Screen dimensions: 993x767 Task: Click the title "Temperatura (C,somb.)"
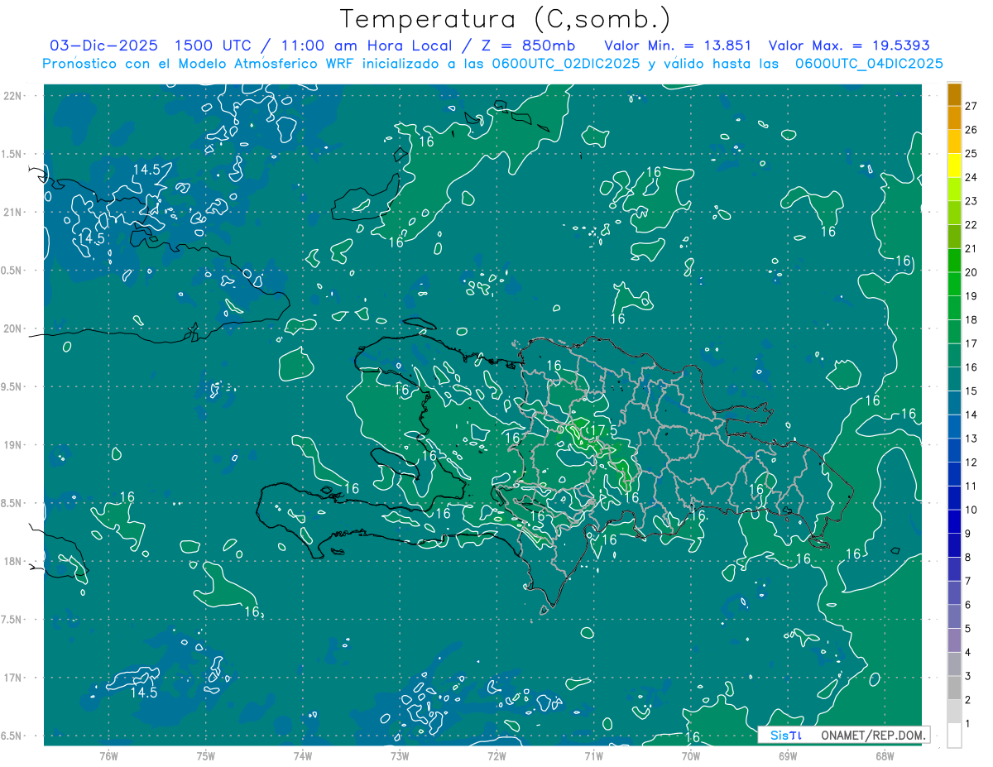[506, 19]
